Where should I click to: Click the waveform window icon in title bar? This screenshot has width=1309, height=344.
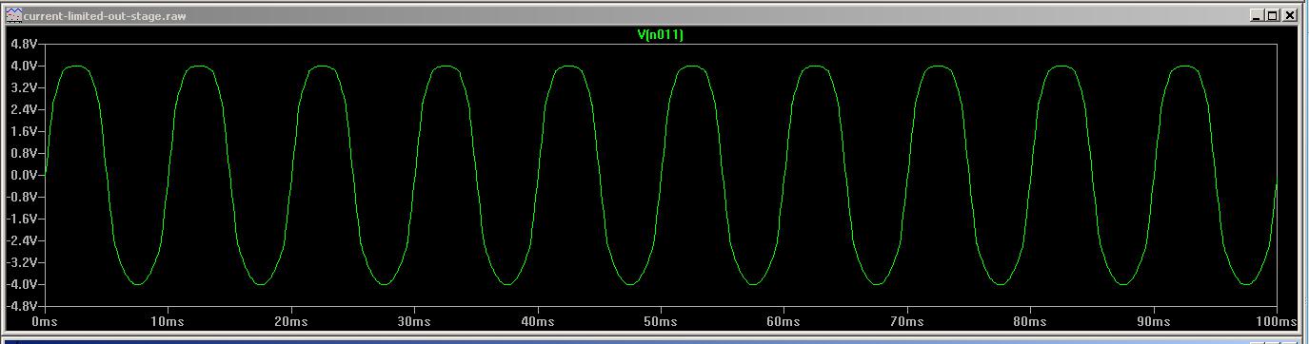click(x=14, y=16)
